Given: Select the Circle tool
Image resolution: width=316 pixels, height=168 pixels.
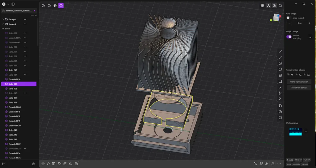Looking at the screenshot, I should [280, 63].
